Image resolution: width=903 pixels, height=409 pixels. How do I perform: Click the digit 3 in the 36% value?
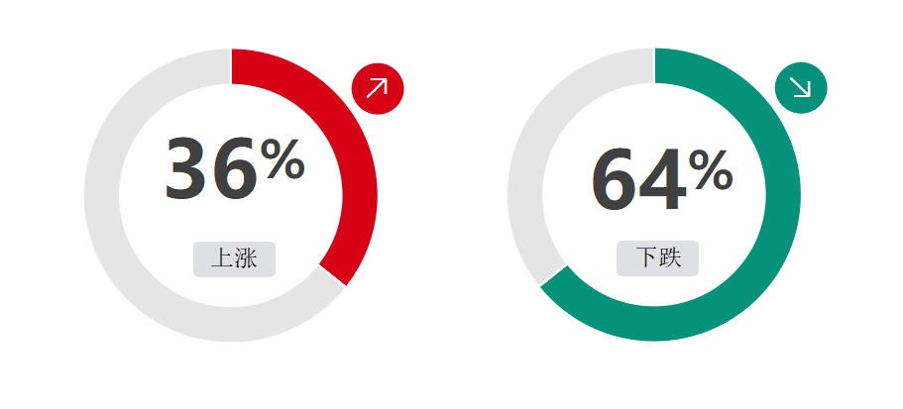click(187, 169)
